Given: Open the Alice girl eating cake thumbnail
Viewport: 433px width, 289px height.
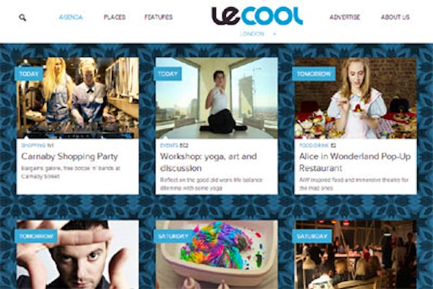Looking at the screenshot, I should pos(355,98).
